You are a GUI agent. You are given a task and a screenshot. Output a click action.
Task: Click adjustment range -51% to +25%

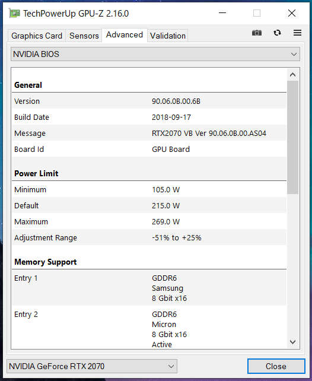click(177, 237)
